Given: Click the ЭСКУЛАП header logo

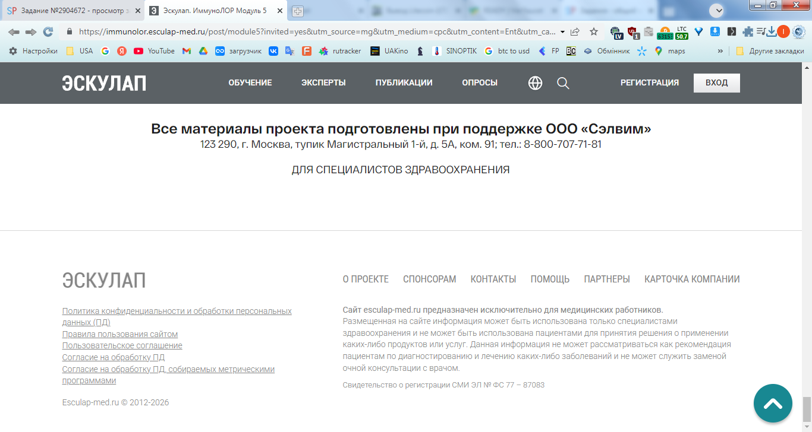Looking at the screenshot, I should (104, 83).
